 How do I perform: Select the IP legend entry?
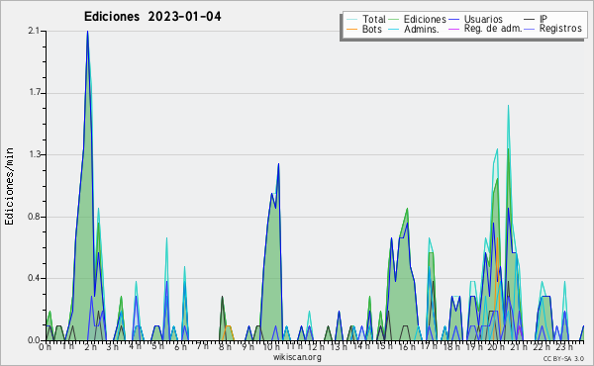pyautogui.click(x=544, y=19)
